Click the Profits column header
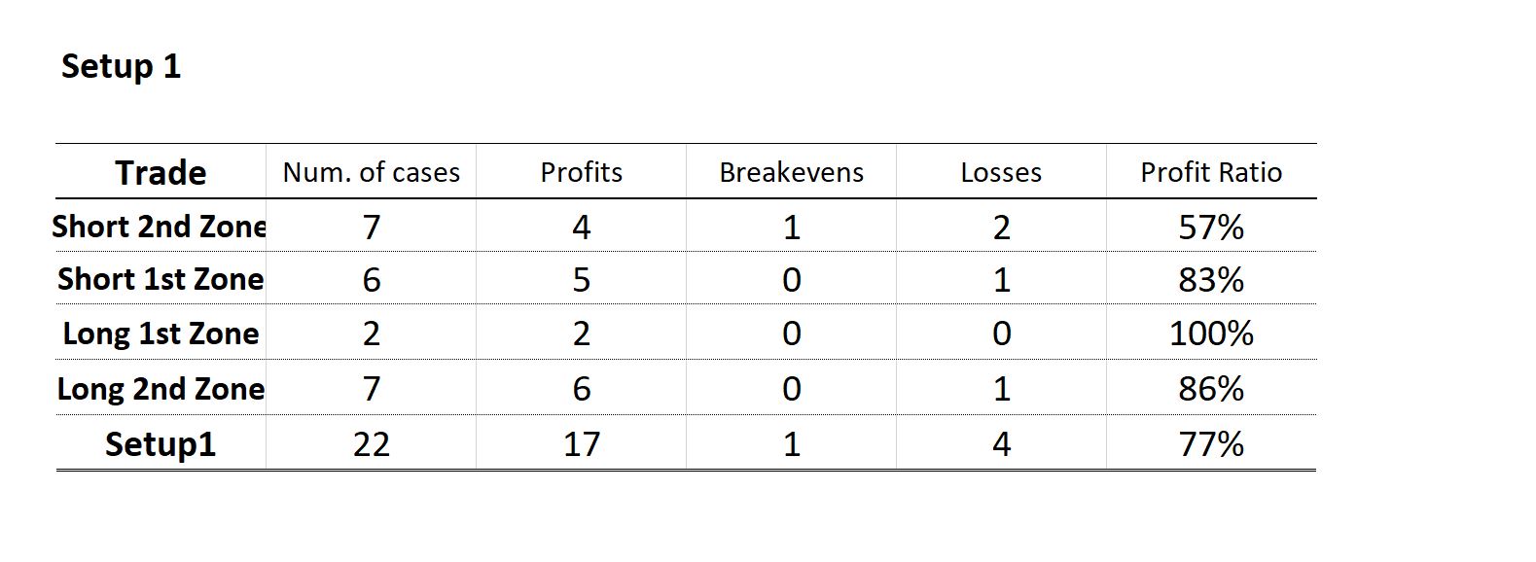 pyautogui.click(x=581, y=172)
